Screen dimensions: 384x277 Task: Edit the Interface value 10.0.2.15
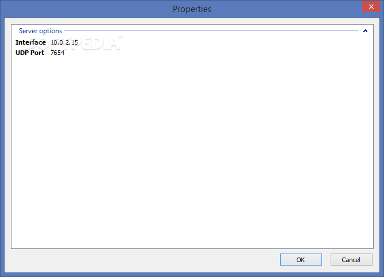point(64,42)
